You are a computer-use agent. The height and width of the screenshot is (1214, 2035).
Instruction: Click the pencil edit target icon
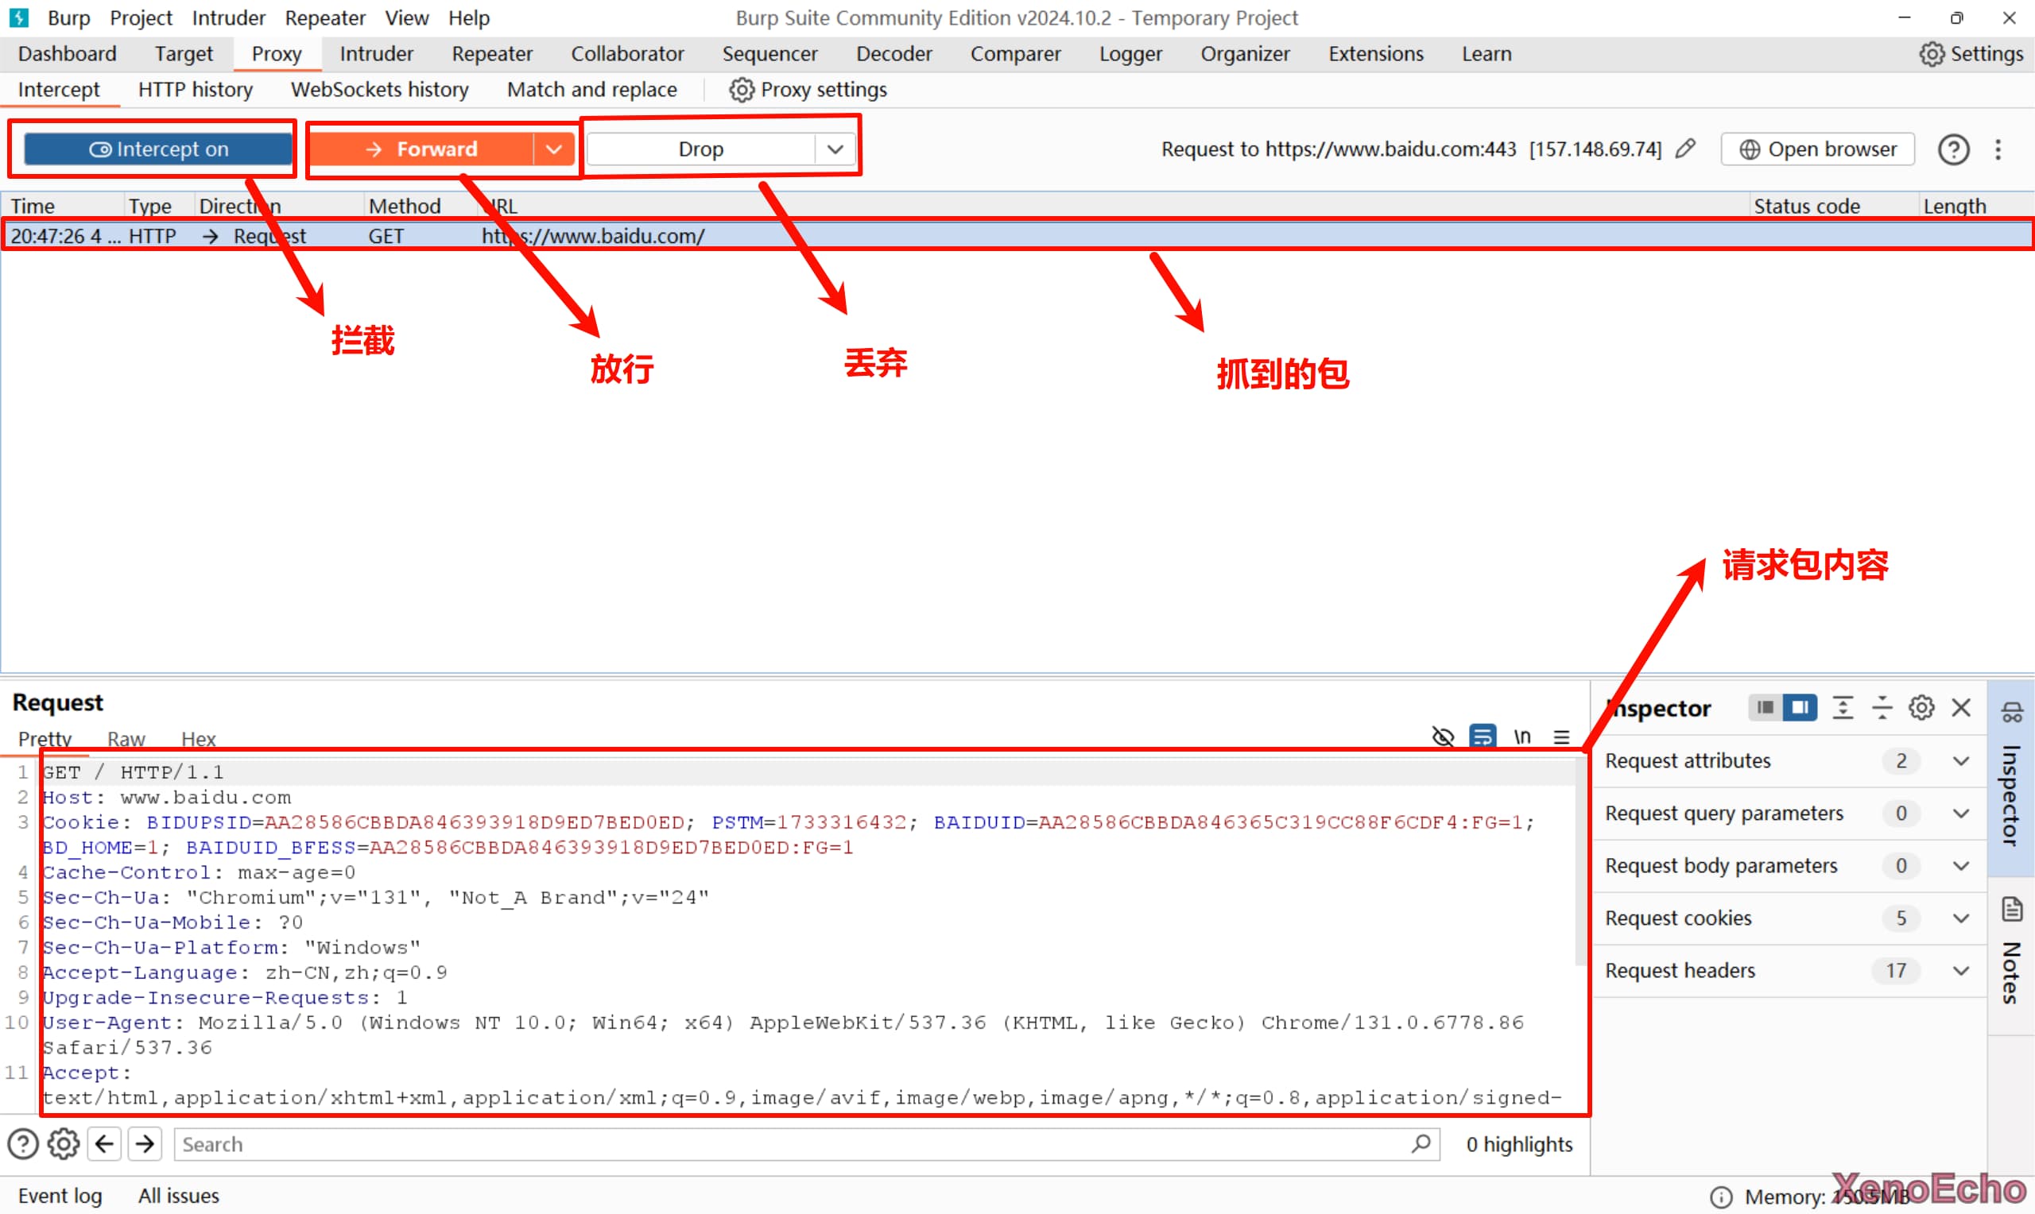[x=1684, y=149]
